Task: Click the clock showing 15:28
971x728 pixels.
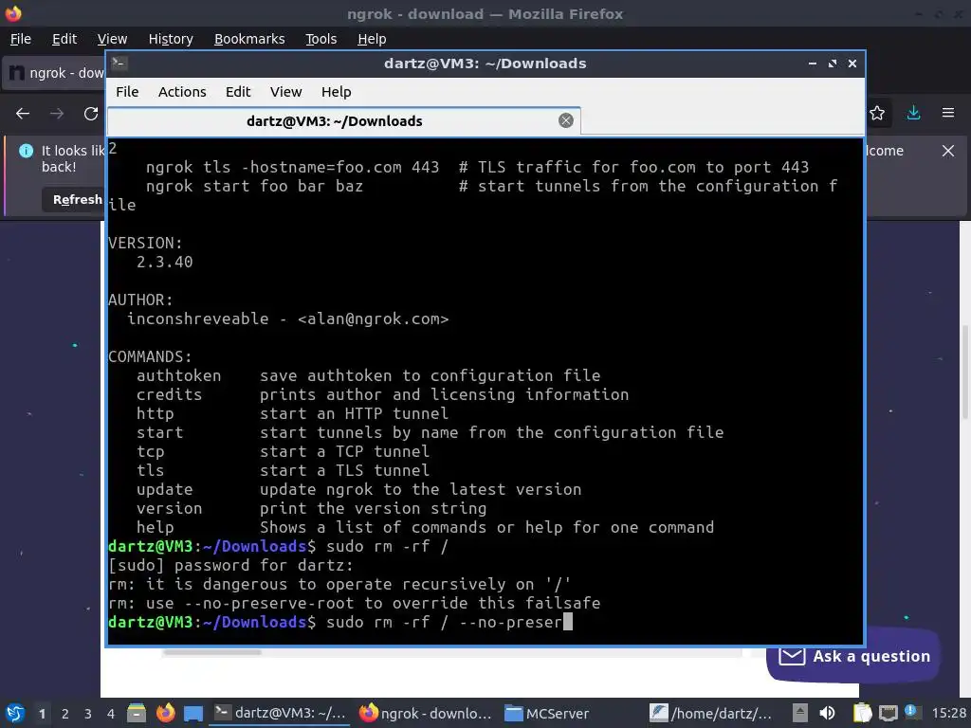Action: click(948, 713)
